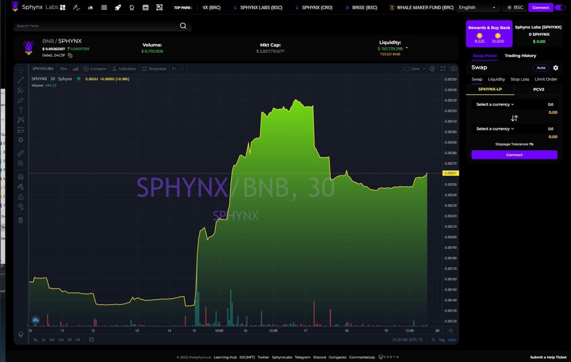Select the zoom in tool on chart
The width and height of the screenshot is (571, 362).
[x=20, y=163]
